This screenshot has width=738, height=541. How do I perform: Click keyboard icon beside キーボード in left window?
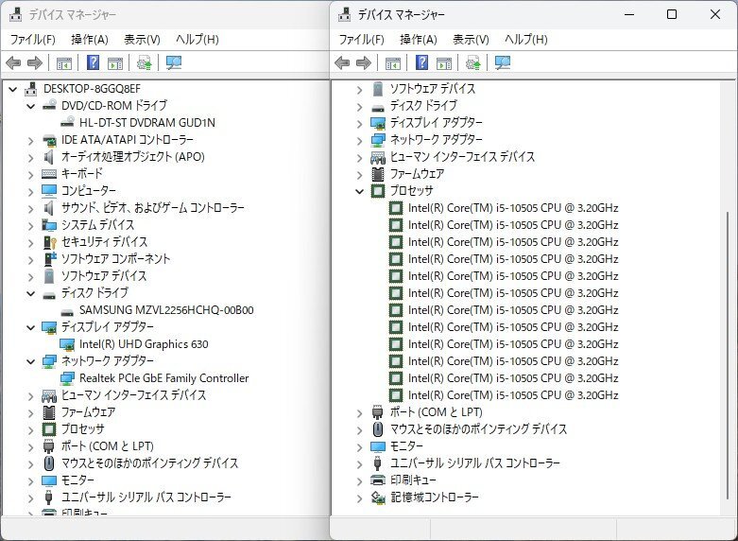tap(49, 174)
